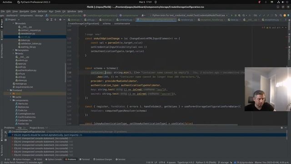Expand the templates folder in project tree
The image size is (291, 164).
click(13, 50)
